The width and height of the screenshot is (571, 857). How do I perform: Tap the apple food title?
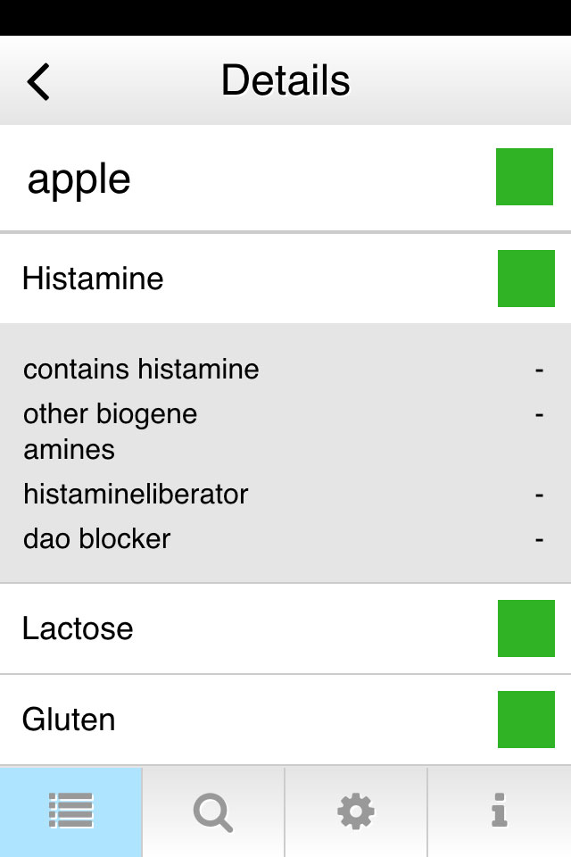click(79, 179)
